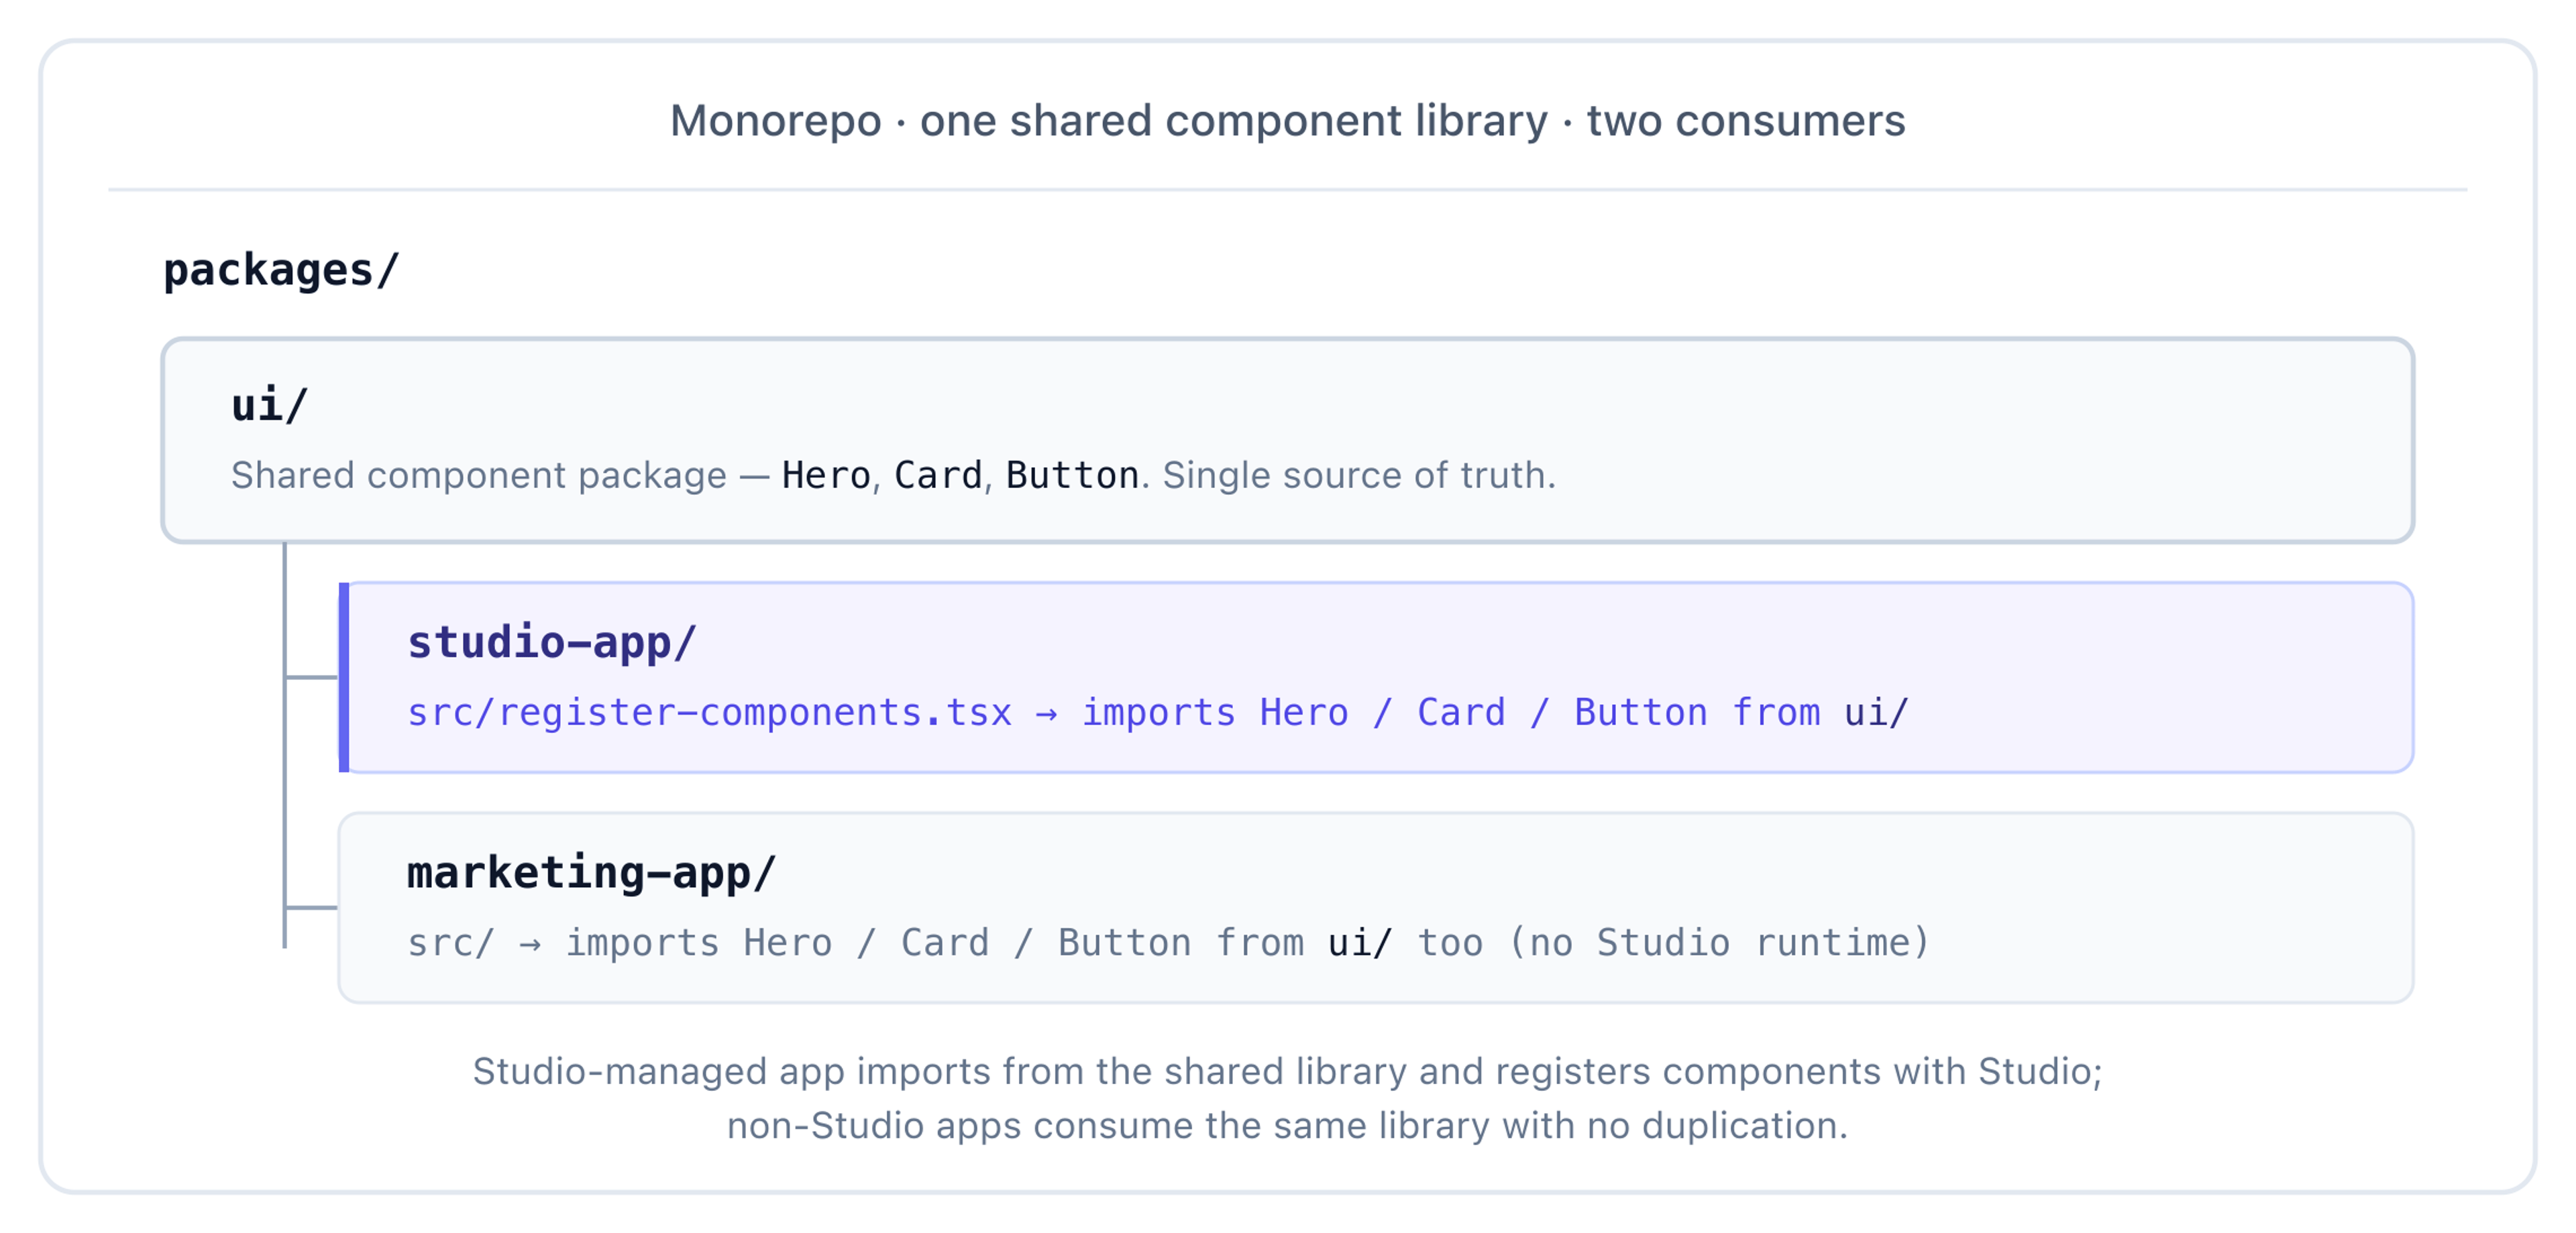Select the "marketing-app/" heading
Image resolution: width=2576 pixels, height=1233 pixels.
coord(591,872)
